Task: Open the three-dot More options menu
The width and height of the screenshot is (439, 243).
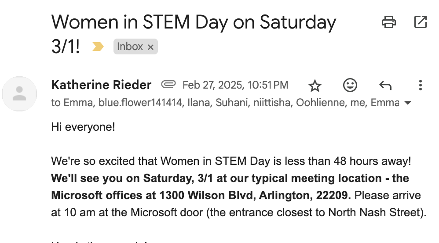Action: click(x=421, y=85)
